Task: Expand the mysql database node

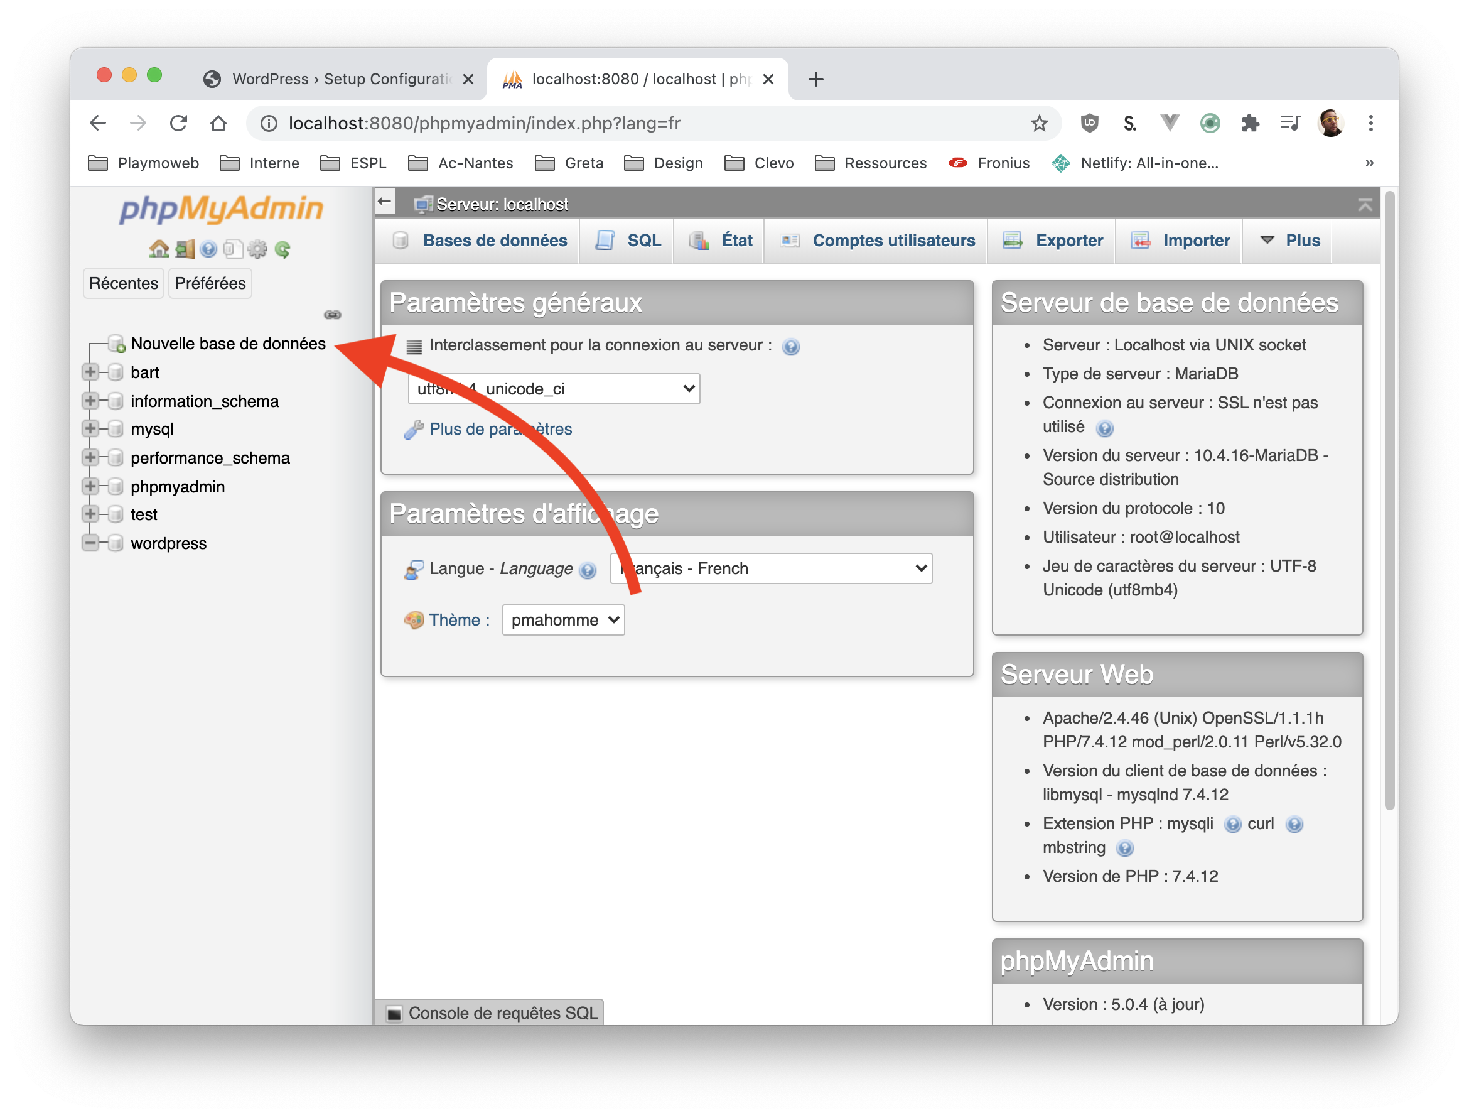Action: tap(91, 429)
